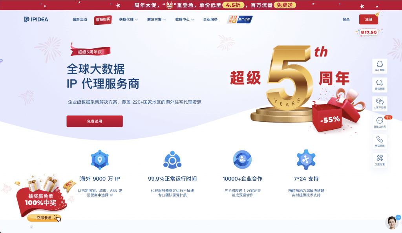The height and width of the screenshot is (233, 402).
Task: Click the 登录 login link
Action: (346, 20)
